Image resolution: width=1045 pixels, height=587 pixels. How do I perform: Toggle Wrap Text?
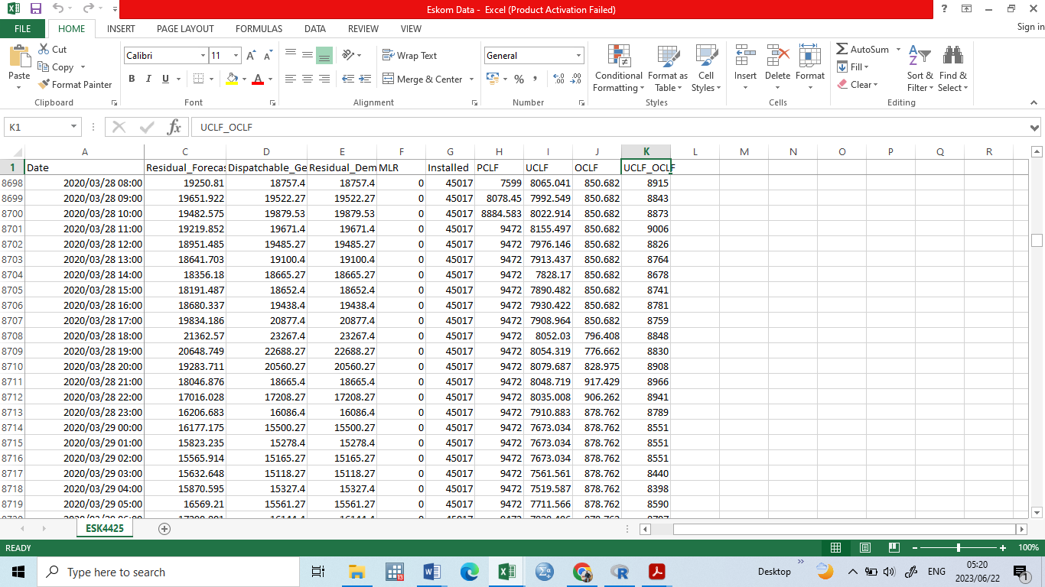tap(409, 55)
